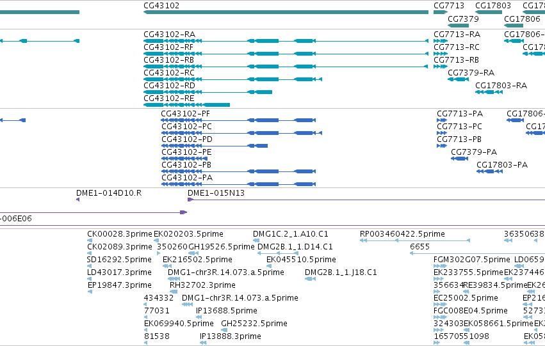This screenshot has width=545, height=346.
Task: Click the 551098 feature label
Action: pos(476,336)
